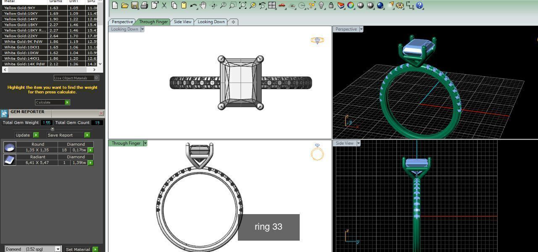Click the dimension tool icon
This screenshot has height=252, width=538.
410,5
